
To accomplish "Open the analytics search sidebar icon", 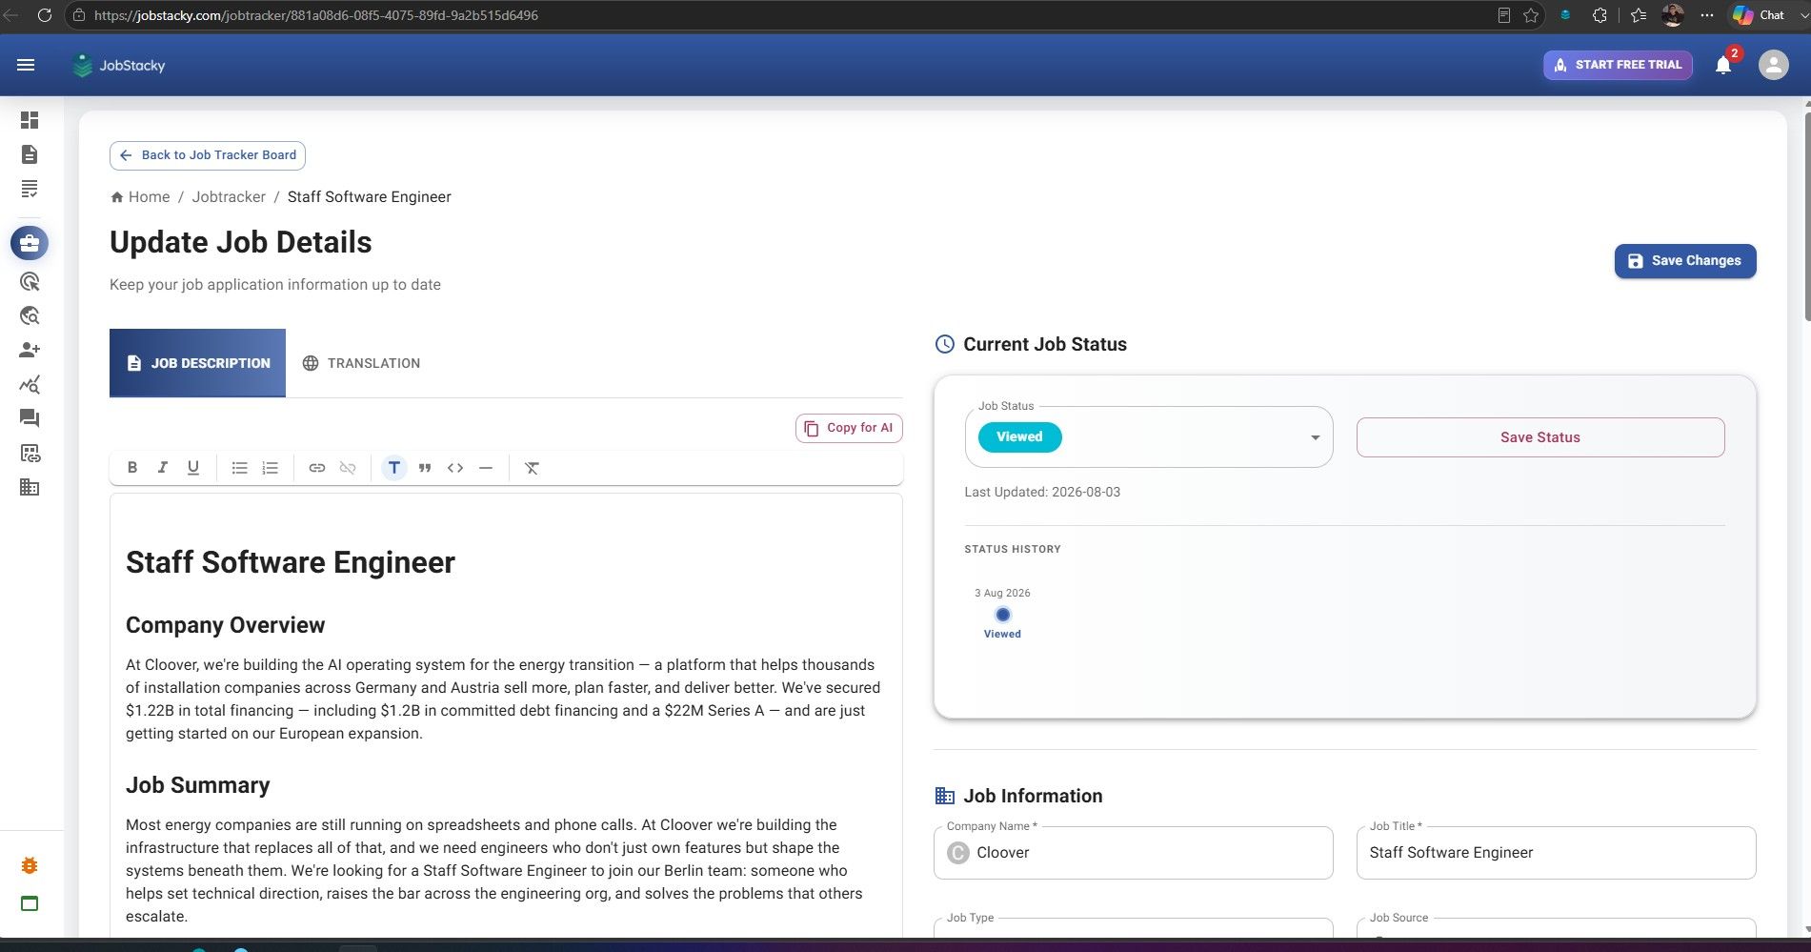I will (x=30, y=384).
